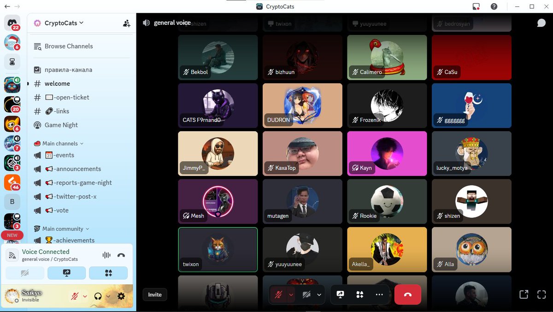Share screen button in voice panel

coord(66,273)
